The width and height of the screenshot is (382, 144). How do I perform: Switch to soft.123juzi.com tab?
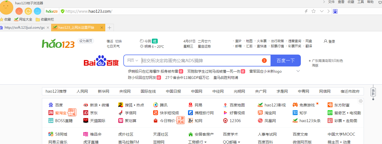coord(24,28)
